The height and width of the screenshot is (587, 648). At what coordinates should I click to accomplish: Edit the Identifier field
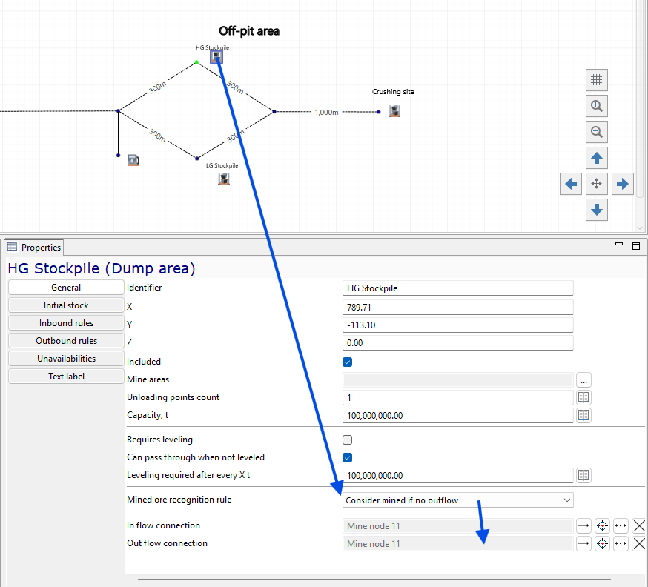[x=457, y=288]
